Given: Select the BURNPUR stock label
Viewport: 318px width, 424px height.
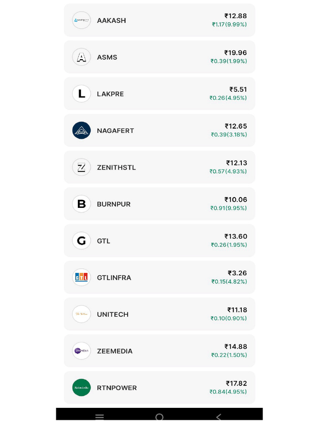Looking at the screenshot, I should coord(113,204).
